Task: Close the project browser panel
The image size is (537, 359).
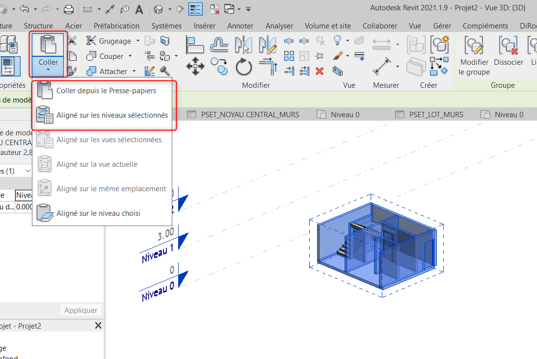Action: 98,326
